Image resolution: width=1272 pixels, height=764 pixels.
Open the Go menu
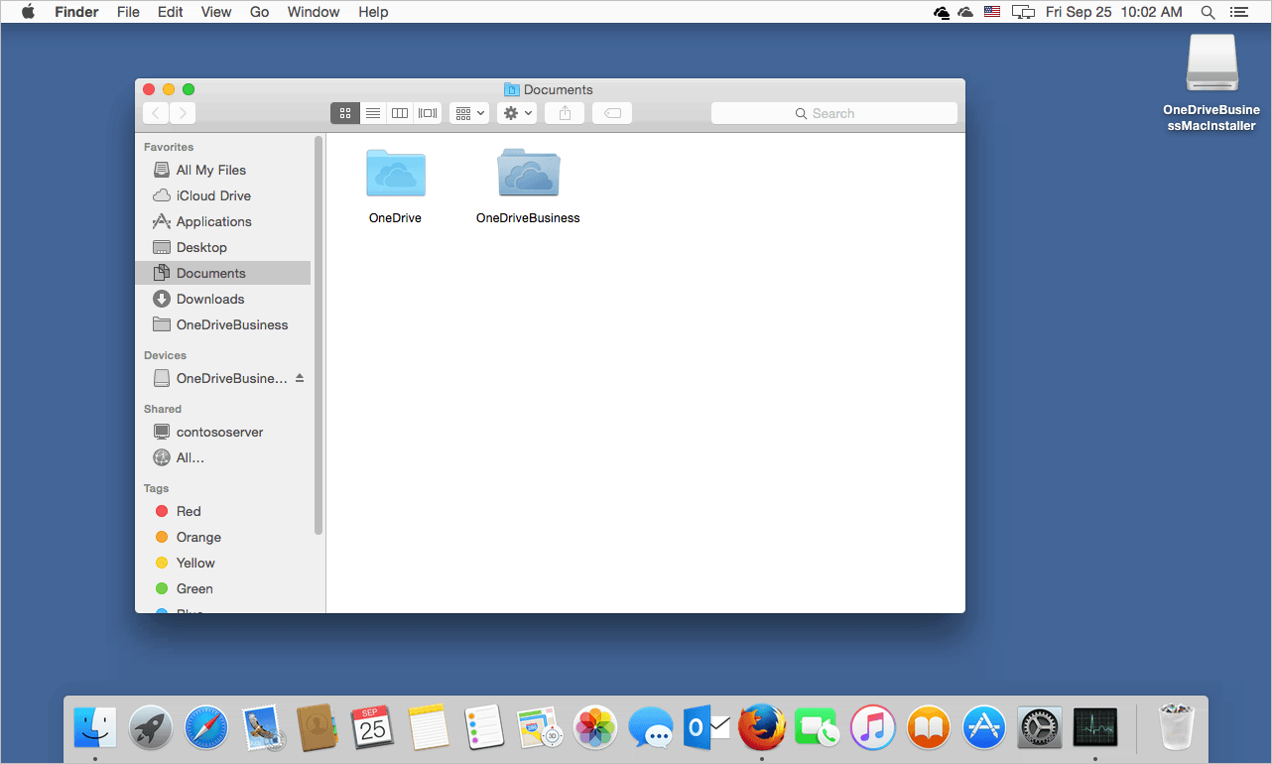pos(260,12)
